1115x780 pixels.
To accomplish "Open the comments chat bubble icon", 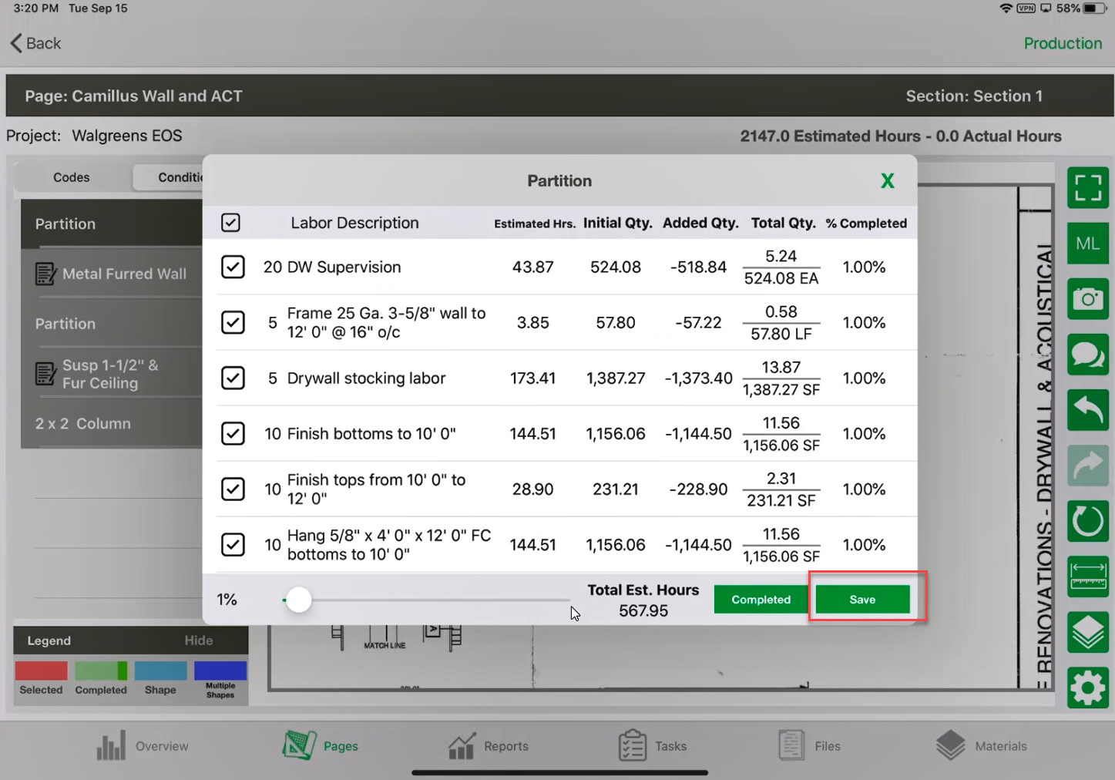I will click(1087, 355).
